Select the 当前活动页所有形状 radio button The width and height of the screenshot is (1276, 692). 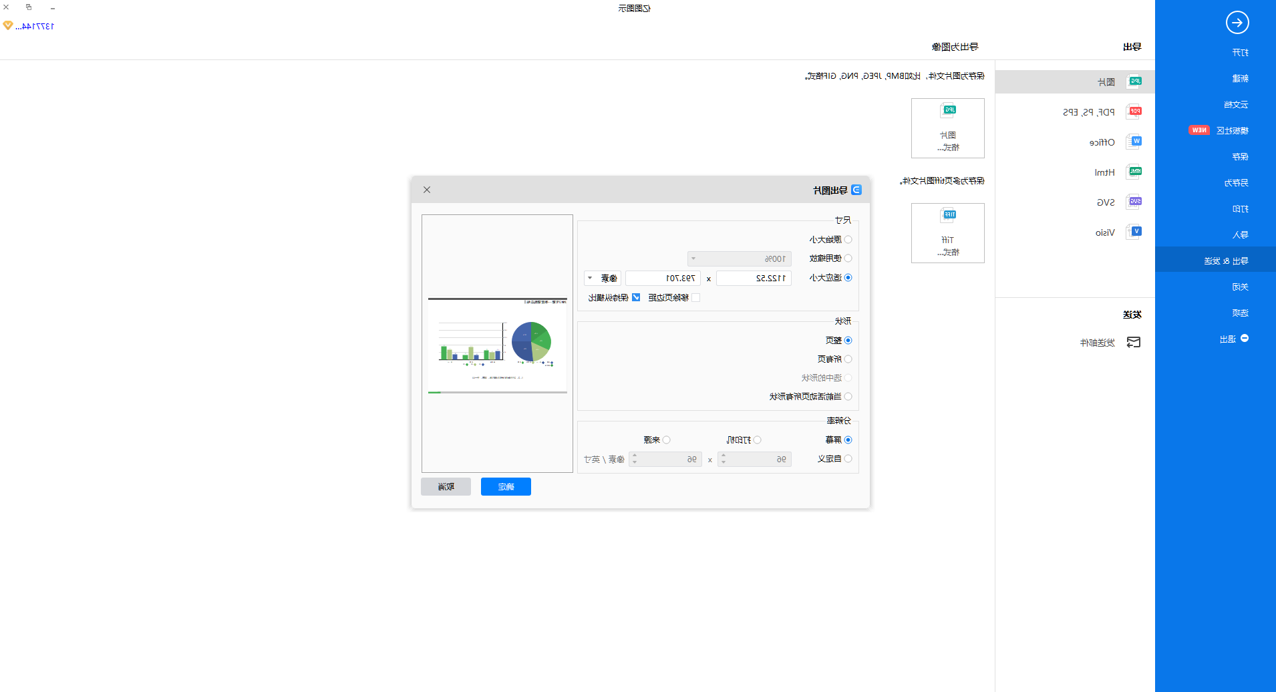(848, 396)
